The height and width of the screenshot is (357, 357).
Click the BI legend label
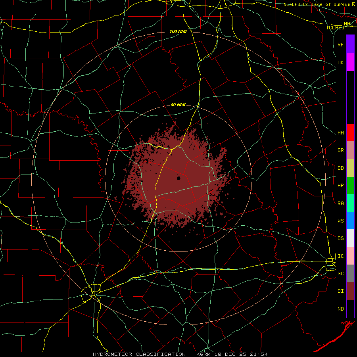[340, 291]
